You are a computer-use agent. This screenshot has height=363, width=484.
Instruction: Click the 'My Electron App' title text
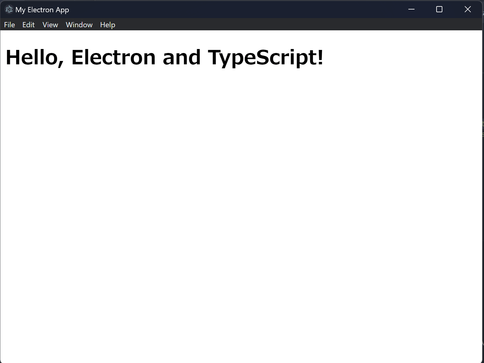(42, 10)
